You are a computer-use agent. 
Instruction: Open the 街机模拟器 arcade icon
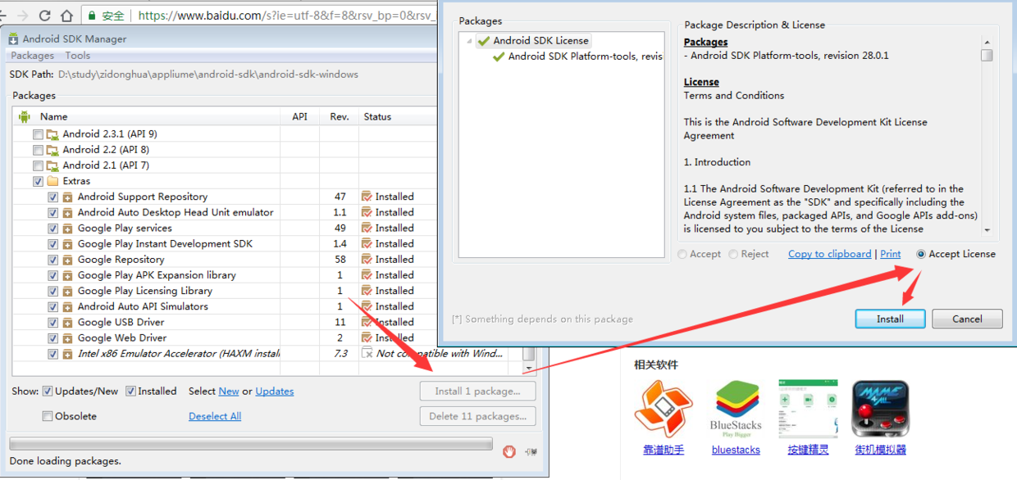coord(880,409)
